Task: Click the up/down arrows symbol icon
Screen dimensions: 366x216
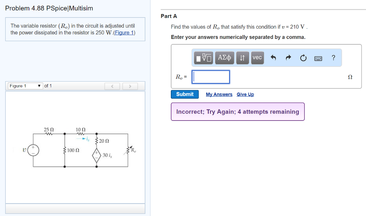Action: 242,58
